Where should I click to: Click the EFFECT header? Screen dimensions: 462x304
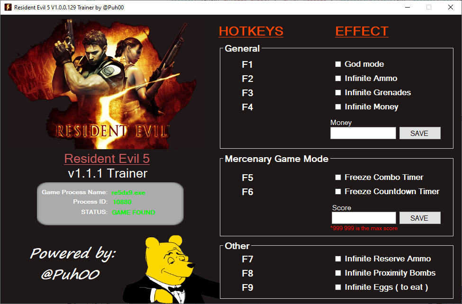[x=362, y=31]
